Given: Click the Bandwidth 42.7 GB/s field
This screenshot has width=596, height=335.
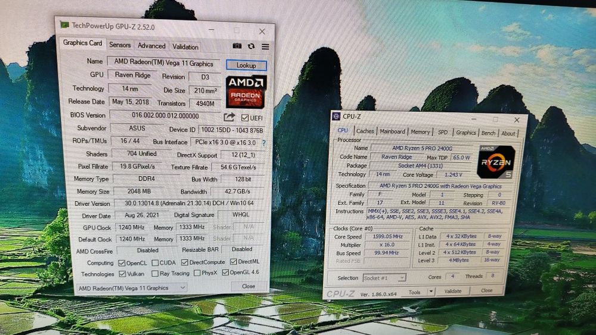Looking at the screenshot, I should 237,191.
